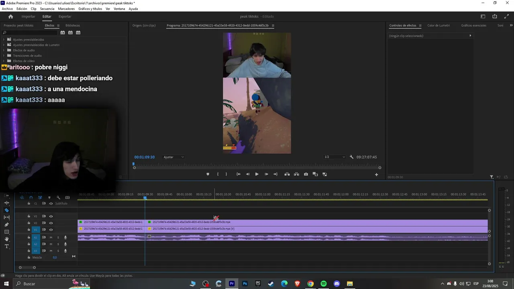
Task: Select the Rectangle tool
Action: tap(6, 232)
